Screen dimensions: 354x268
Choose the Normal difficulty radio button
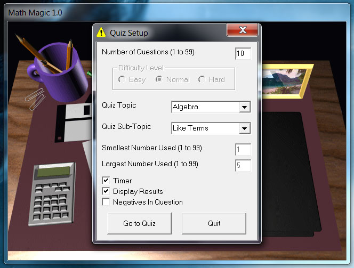pyautogui.click(x=159, y=79)
